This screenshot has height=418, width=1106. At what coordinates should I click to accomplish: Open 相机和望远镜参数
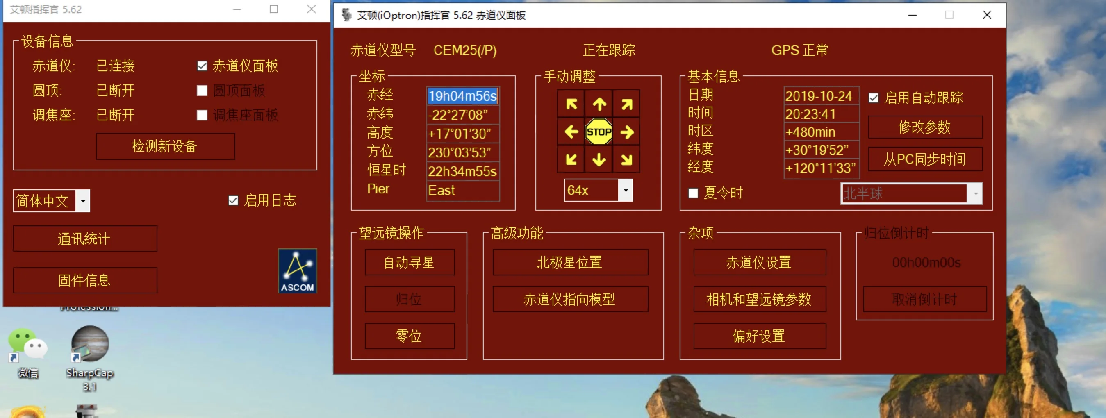(760, 299)
